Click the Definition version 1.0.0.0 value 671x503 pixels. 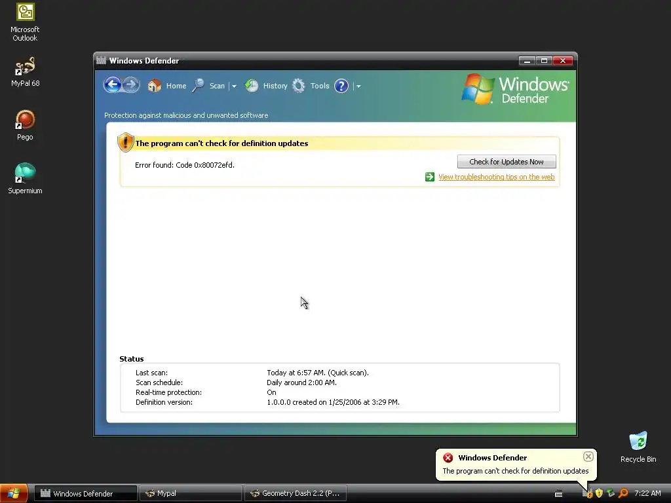pos(333,402)
